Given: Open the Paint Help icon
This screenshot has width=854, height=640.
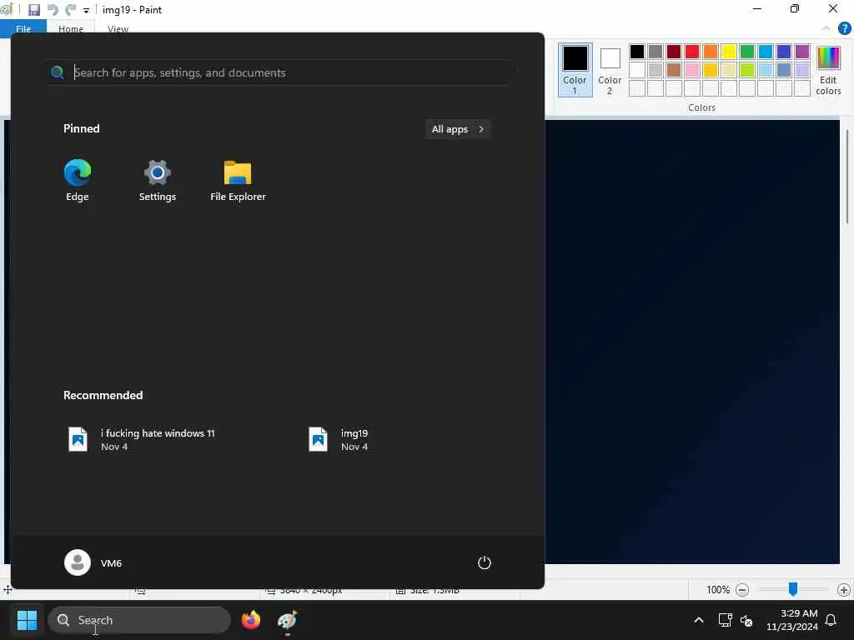Looking at the screenshot, I should pyautogui.click(x=844, y=29).
